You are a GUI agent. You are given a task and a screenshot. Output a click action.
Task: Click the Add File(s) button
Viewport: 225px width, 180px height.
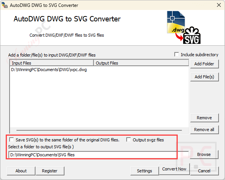[204, 77]
